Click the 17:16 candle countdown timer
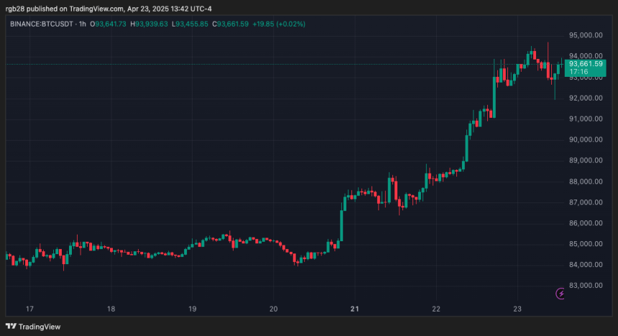The height and width of the screenshot is (336, 618). [x=578, y=72]
